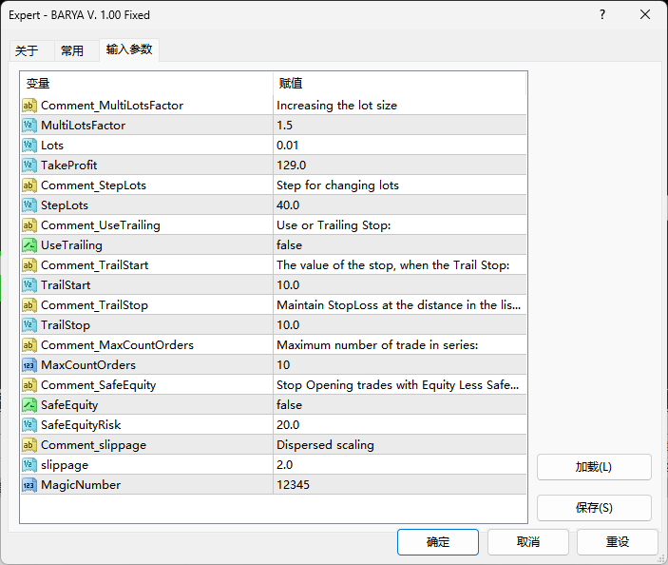Click the integer icon next to MaxCountOrders
This screenshot has height=565, width=668.
click(29, 365)
